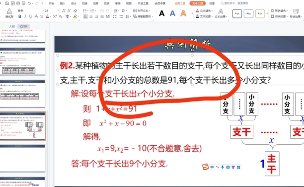304x187 pixels.
Task: Open the Design (设计) ribbon tab
Action: coord(74,3)
